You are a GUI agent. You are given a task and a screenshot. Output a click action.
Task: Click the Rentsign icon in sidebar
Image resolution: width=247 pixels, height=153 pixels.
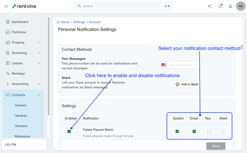[8, 73]
